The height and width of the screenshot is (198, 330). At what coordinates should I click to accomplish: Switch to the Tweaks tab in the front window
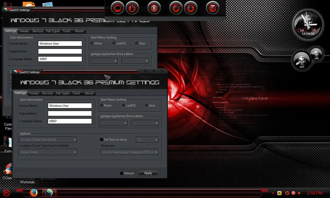point(34,93)
